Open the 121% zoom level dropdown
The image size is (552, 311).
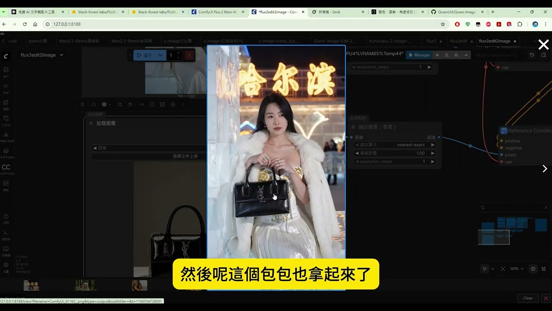pyautogui.click(x=517, y=269)
